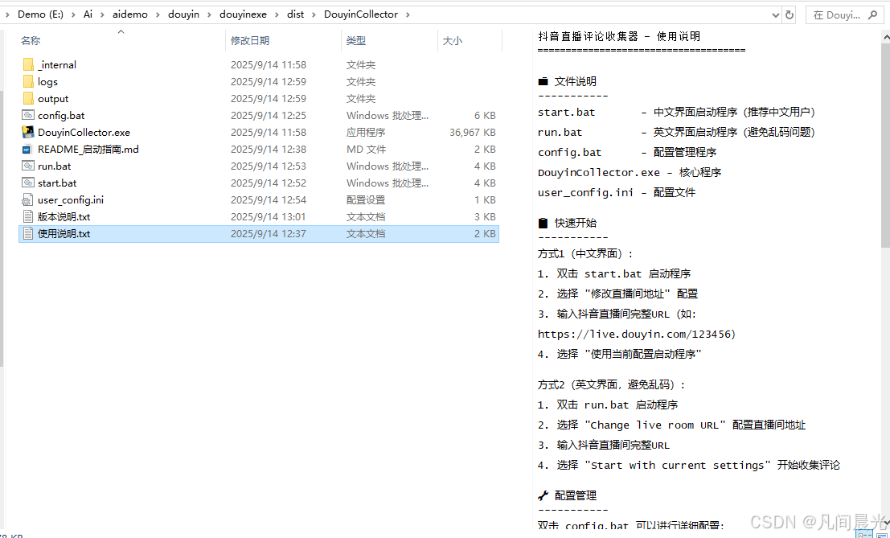Image resolution: width=890 pixels, height=538 pixels.
Task: Click the README_启动指南.md file icon
Action: click(x=27, y=150)
